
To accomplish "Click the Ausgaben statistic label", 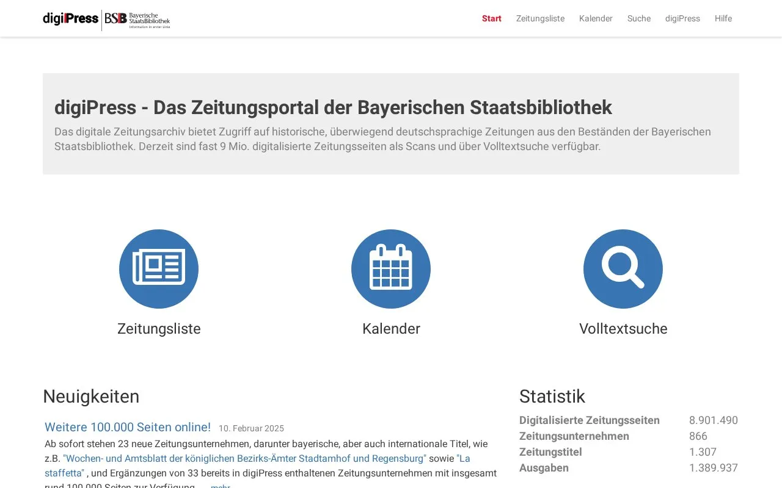I will point(544,468).
